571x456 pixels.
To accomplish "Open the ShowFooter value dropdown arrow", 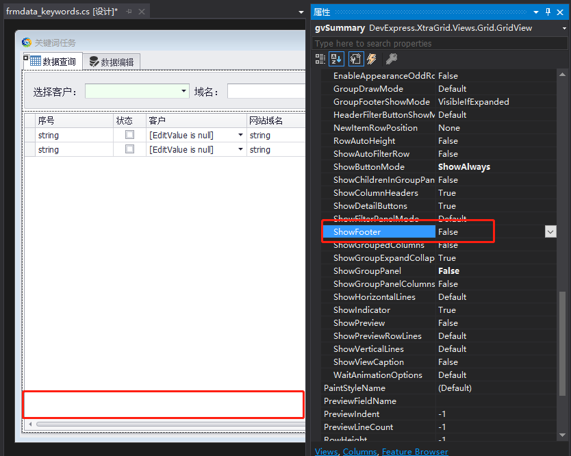I will (550, 231).
